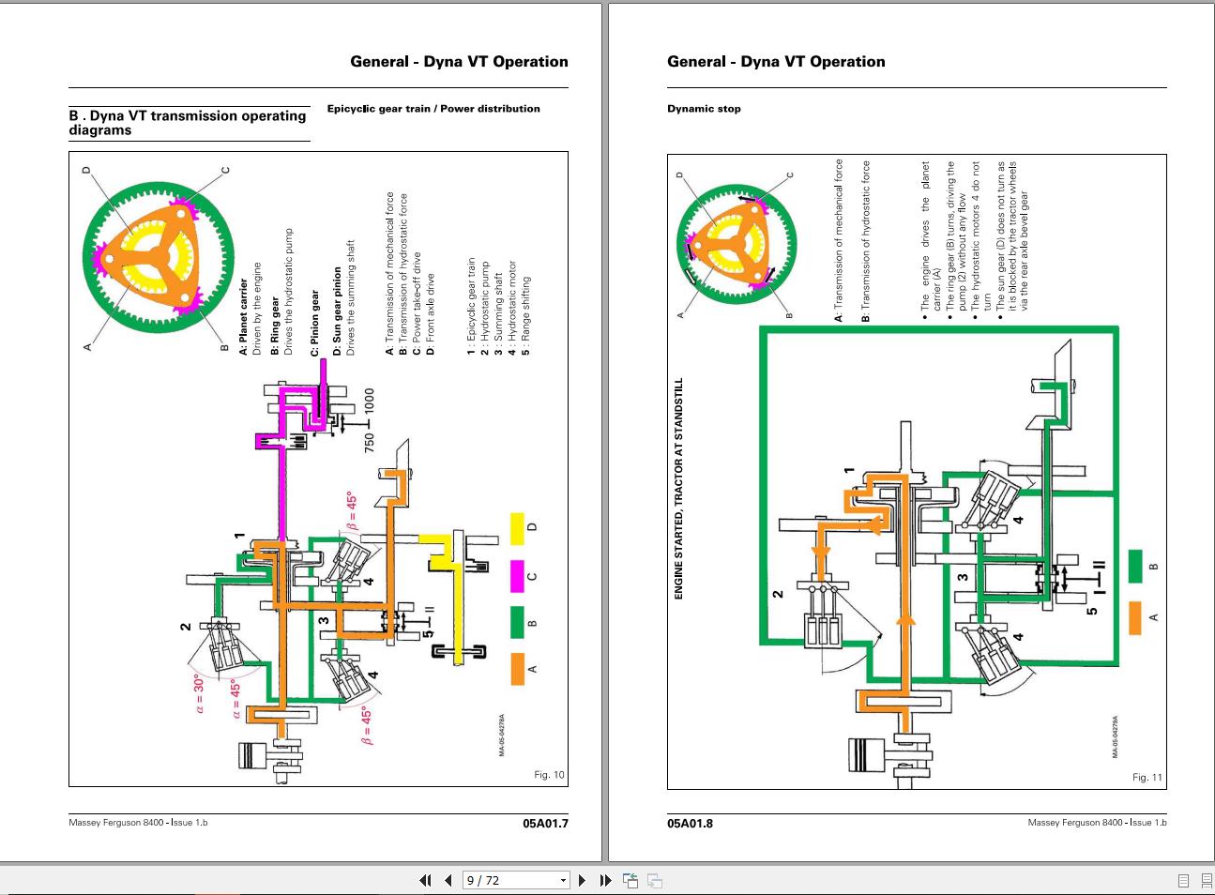Jump to the first page

pyautogui.click(x=425, y=880)
